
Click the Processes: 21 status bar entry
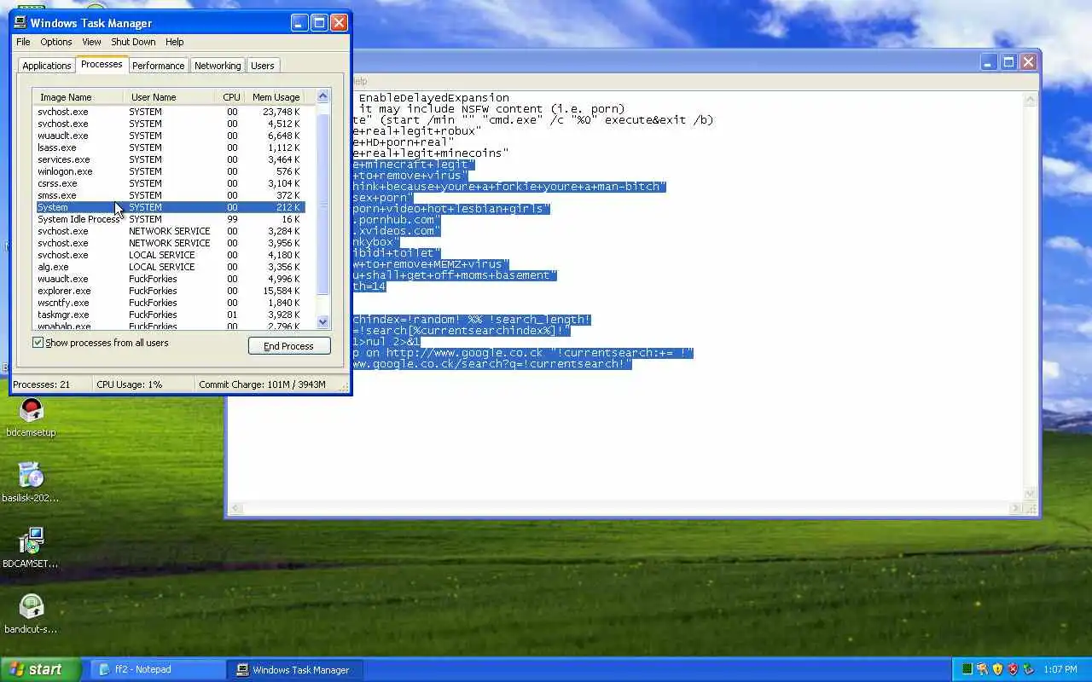(51, 384)
